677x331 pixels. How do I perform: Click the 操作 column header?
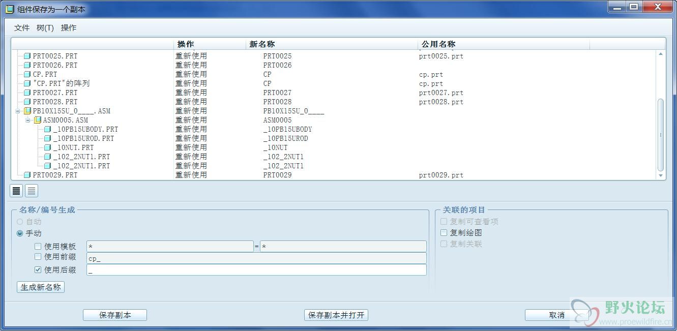click(x=210, y=44)
